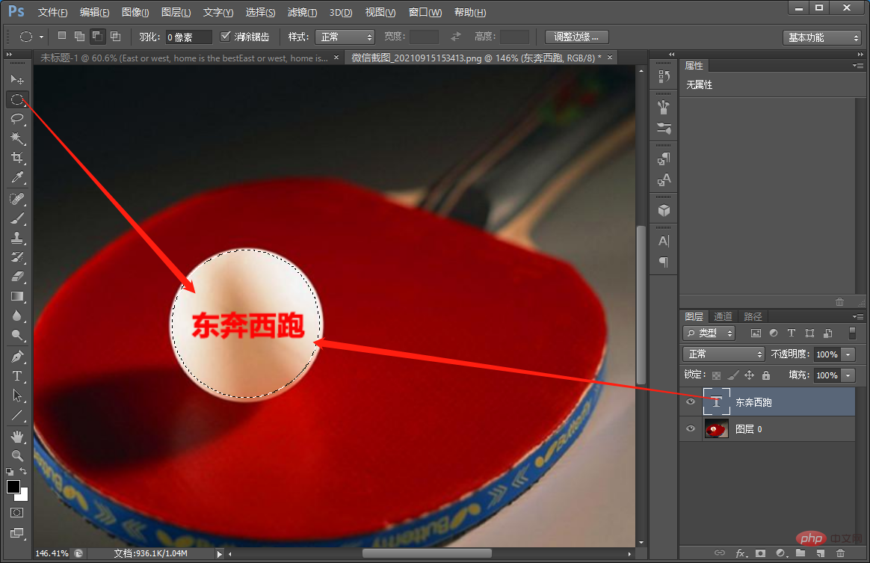Image resolution: width=870 pixels, height=563 pixels.
Task: Select the Blur tool
Action: (17, 316)
